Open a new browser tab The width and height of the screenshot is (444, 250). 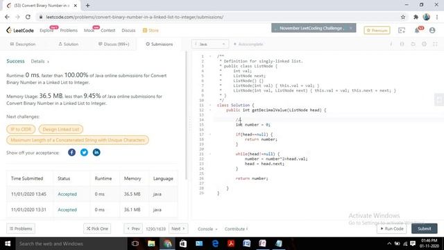(87, 6)
